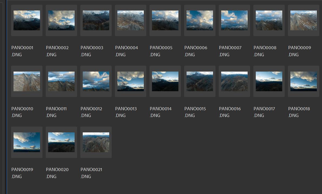The height and width of the screenshot is (194, 322).
Task: Click the PANO0007.DNG file name
Action: click(x=230, y=51)
